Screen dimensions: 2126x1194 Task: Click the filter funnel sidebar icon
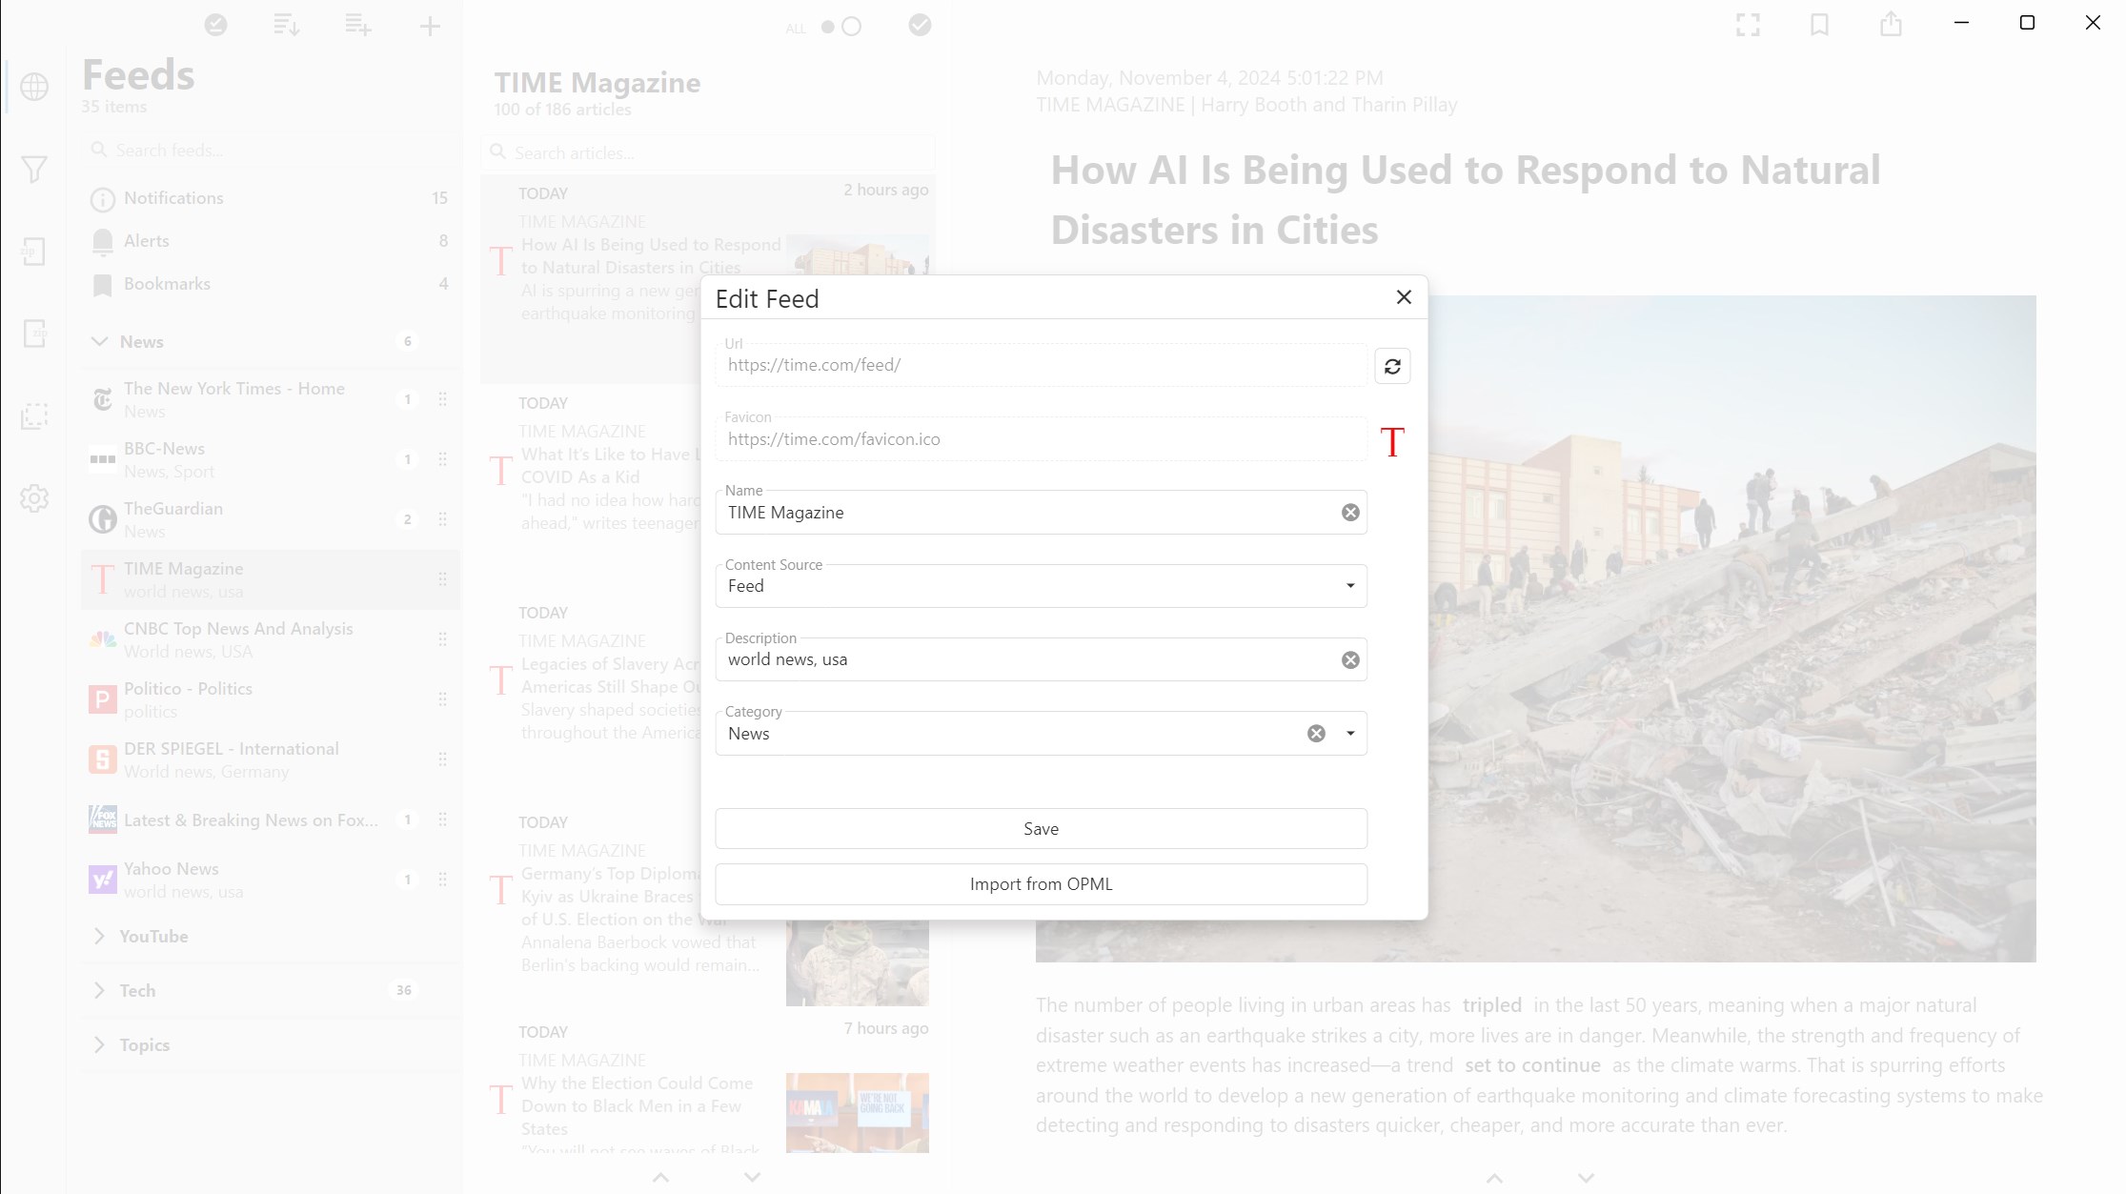click(x=34, y=170)
